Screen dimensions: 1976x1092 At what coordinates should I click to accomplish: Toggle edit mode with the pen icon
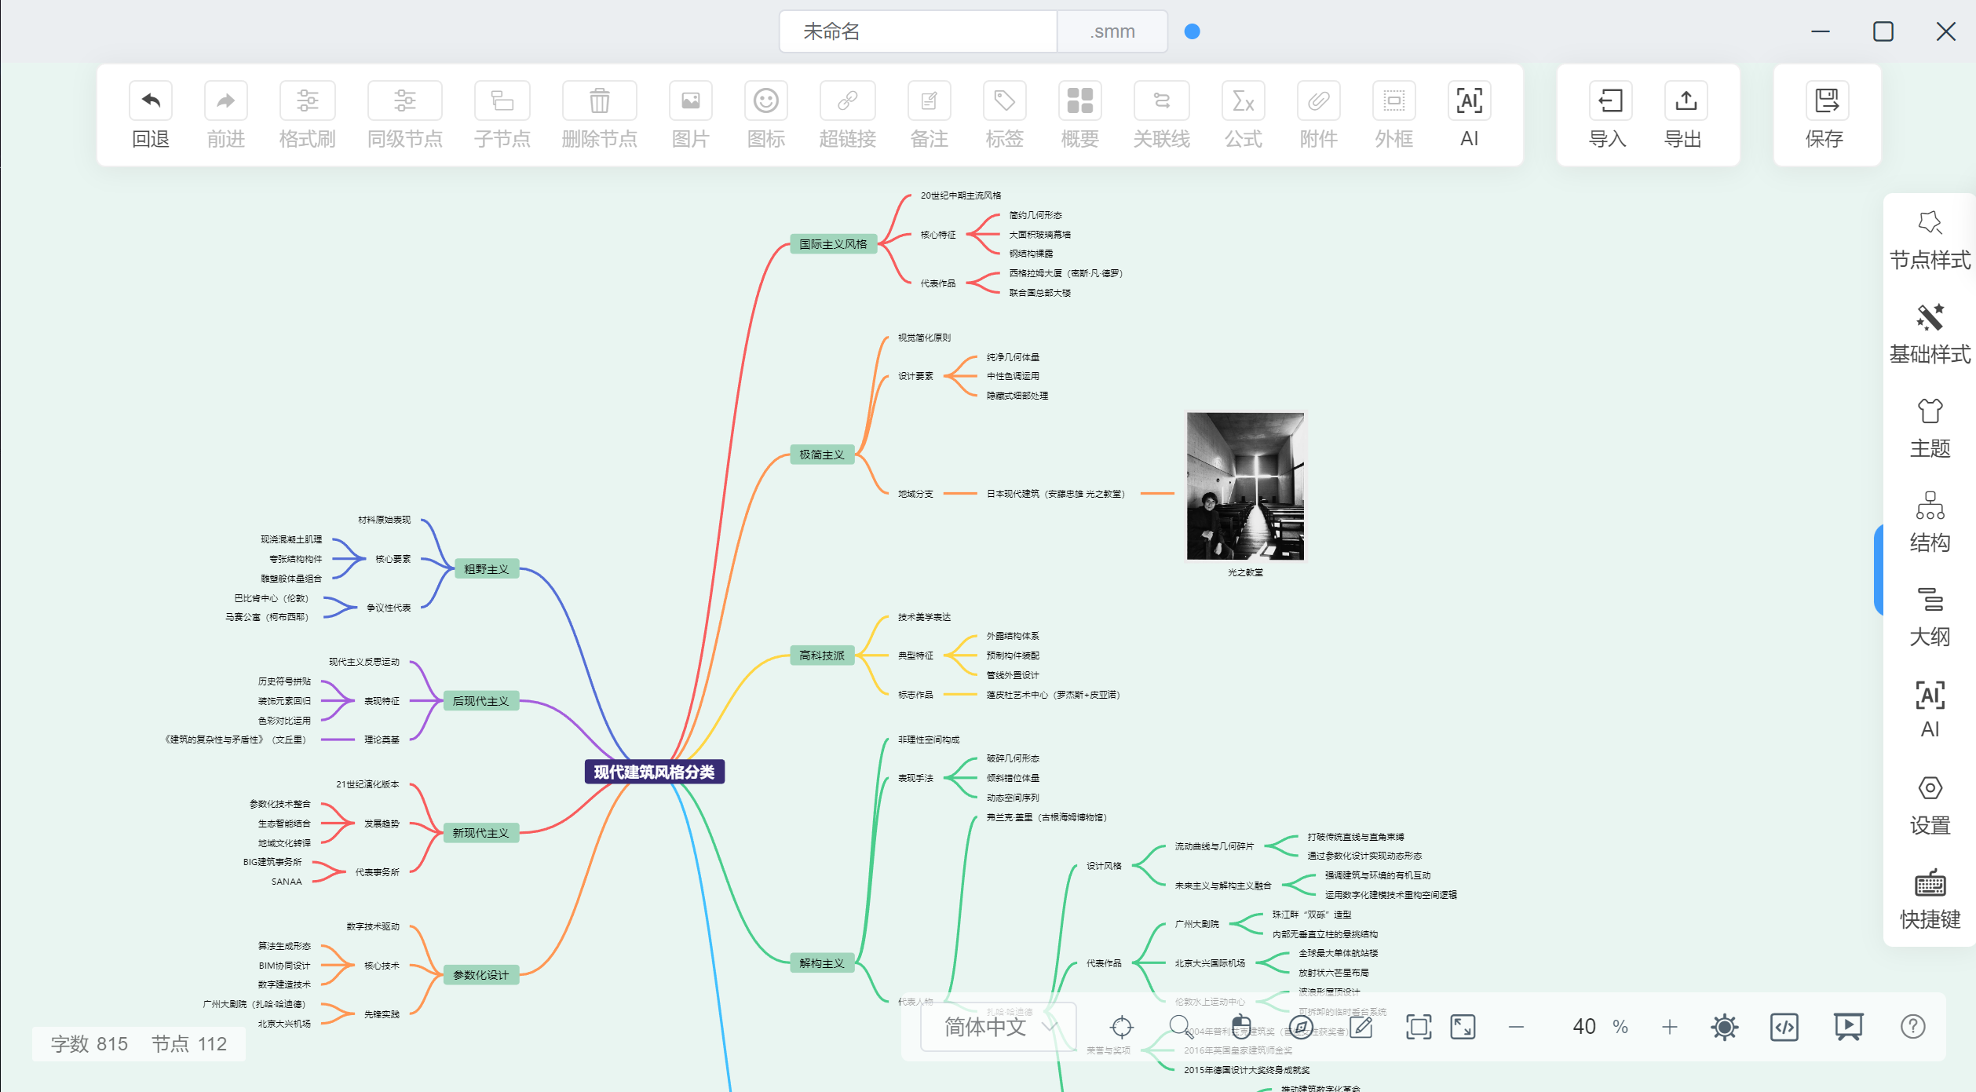point(1362,1026)
